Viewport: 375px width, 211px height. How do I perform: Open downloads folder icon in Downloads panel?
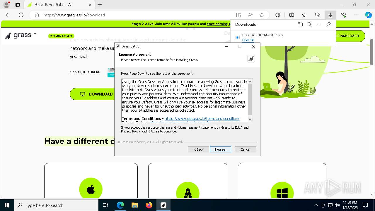coord(300,24)
